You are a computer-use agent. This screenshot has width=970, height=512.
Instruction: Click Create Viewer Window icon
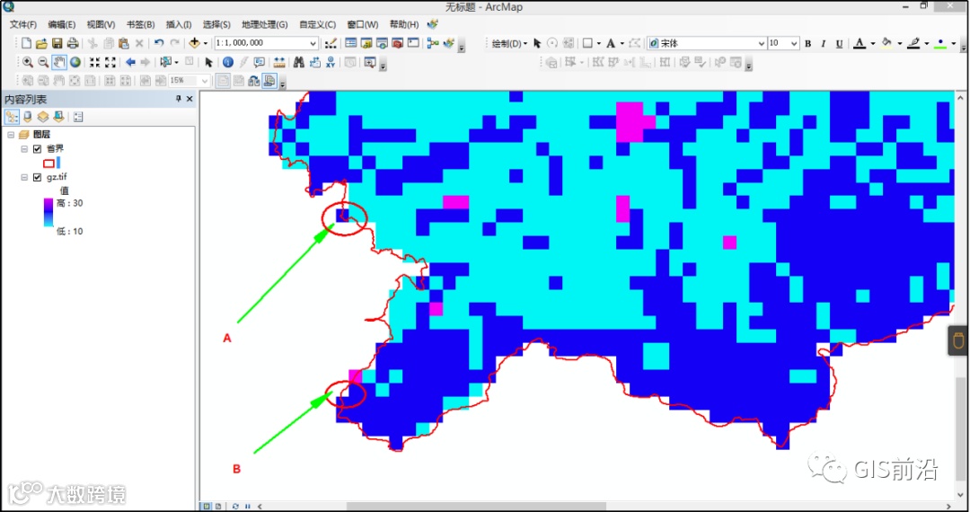tap(370, 63)
